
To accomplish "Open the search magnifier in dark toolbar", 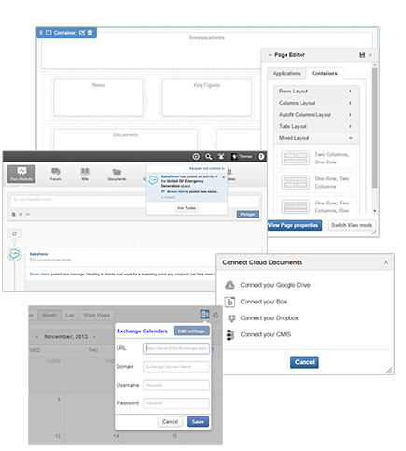I will pyautogui.click(x=209, y=157).
